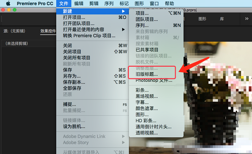Create new 字幕...
Image resolution: width=252 pixels, height=154 pixels.
click(156, 102)
